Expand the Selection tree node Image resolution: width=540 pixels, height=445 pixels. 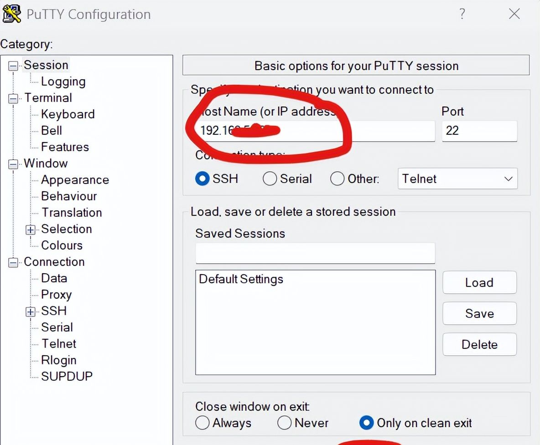coord(31,230)
